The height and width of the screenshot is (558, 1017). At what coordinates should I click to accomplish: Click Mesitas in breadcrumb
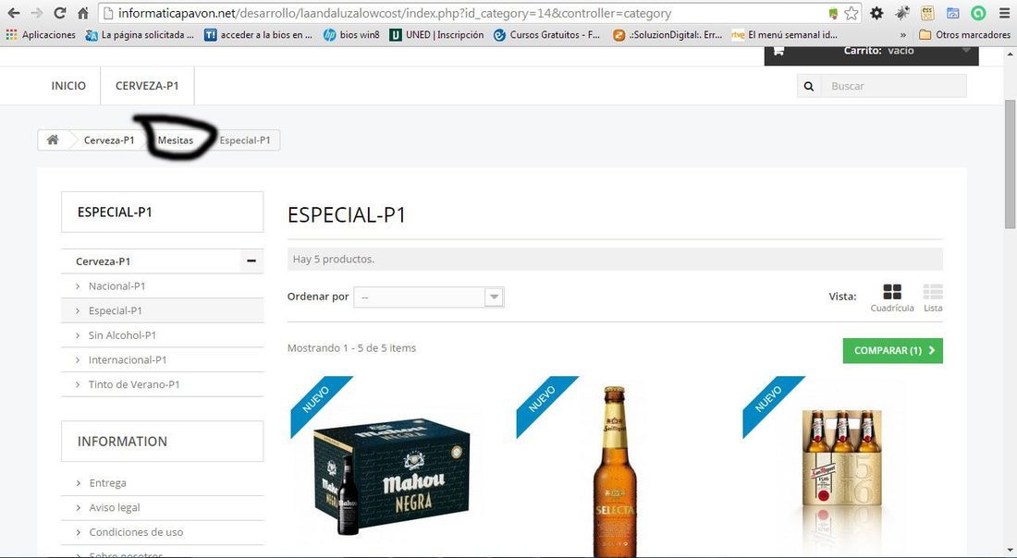175,140
